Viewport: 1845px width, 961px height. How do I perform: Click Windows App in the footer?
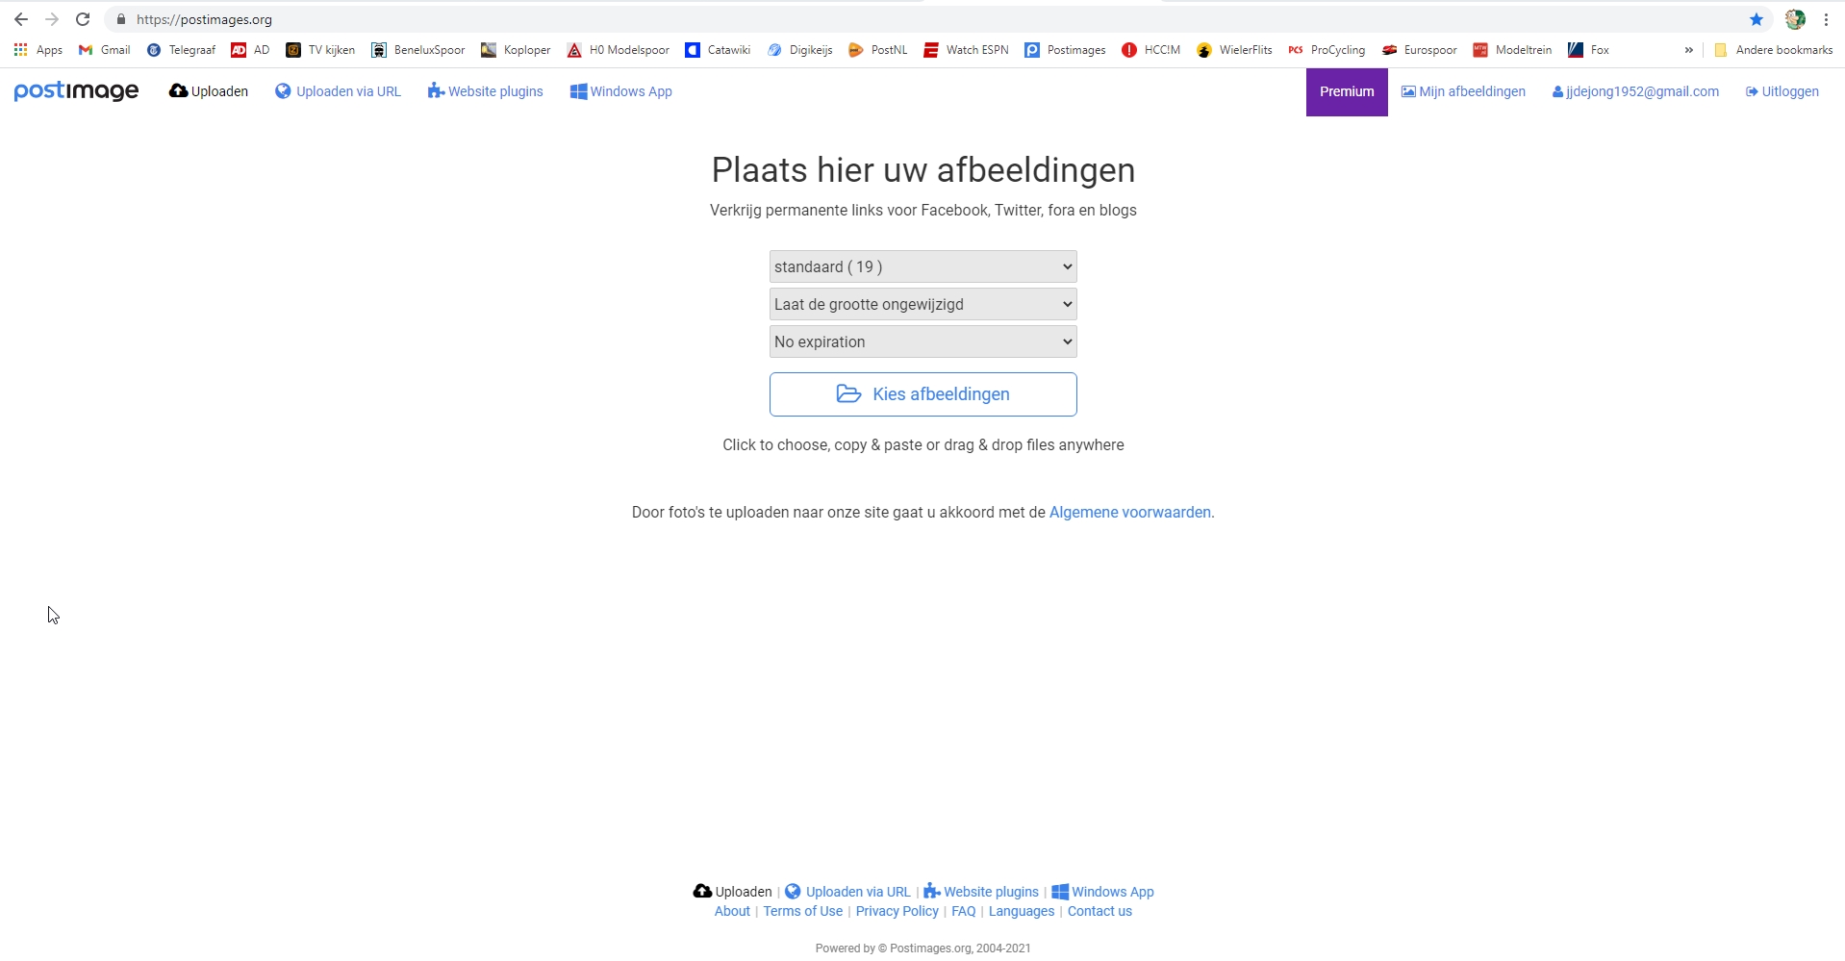coord(1102,892)
